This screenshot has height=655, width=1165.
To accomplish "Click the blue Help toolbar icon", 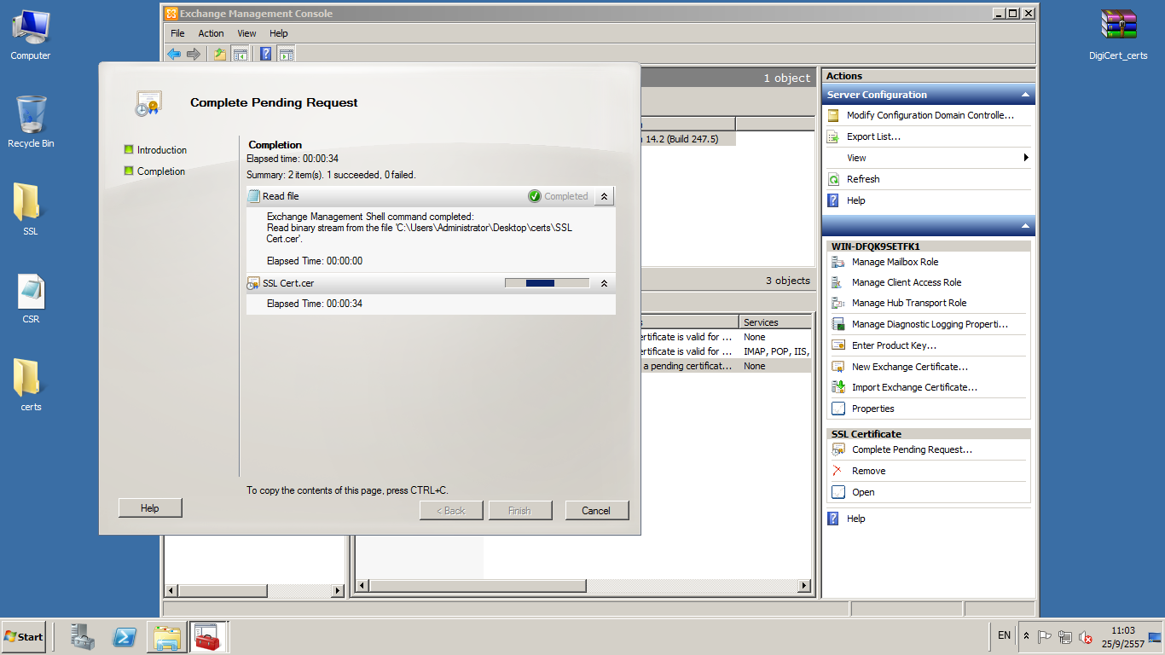I will [x=265, y=54].
